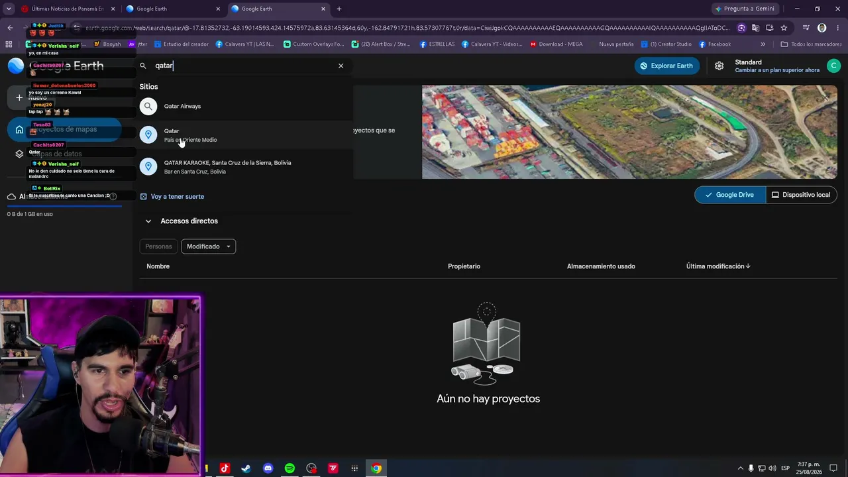The height and width of the screenshot is (477, 848).
Task: Open Discord from the taskbar
Action: click(x=268, y=468)
